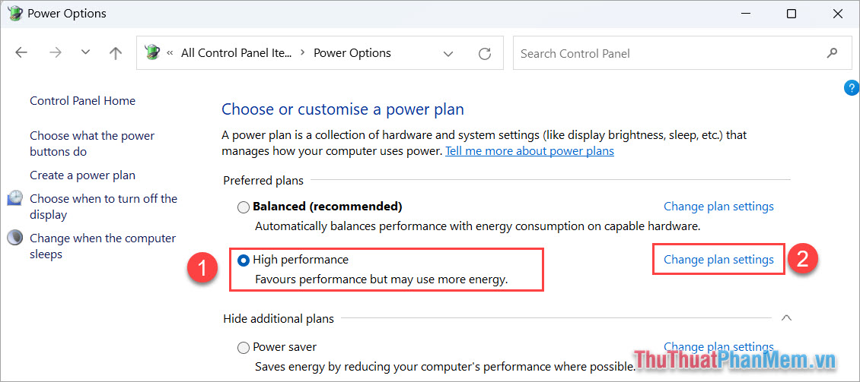
Task: Click the clock icon beside turn off display
Action: pos(15,198)
